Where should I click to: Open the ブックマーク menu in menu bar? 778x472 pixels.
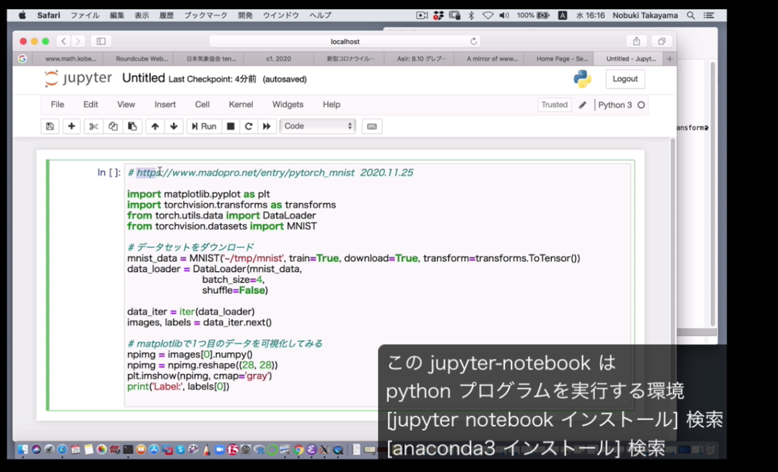(x=206, y=15)
